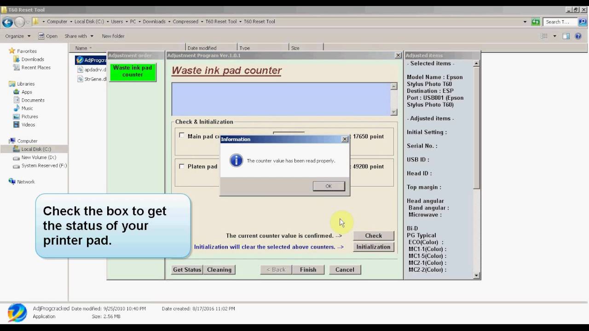Open Downloads in the navigation pane
This screenshot has height=331, width=589.
point(33,59)
